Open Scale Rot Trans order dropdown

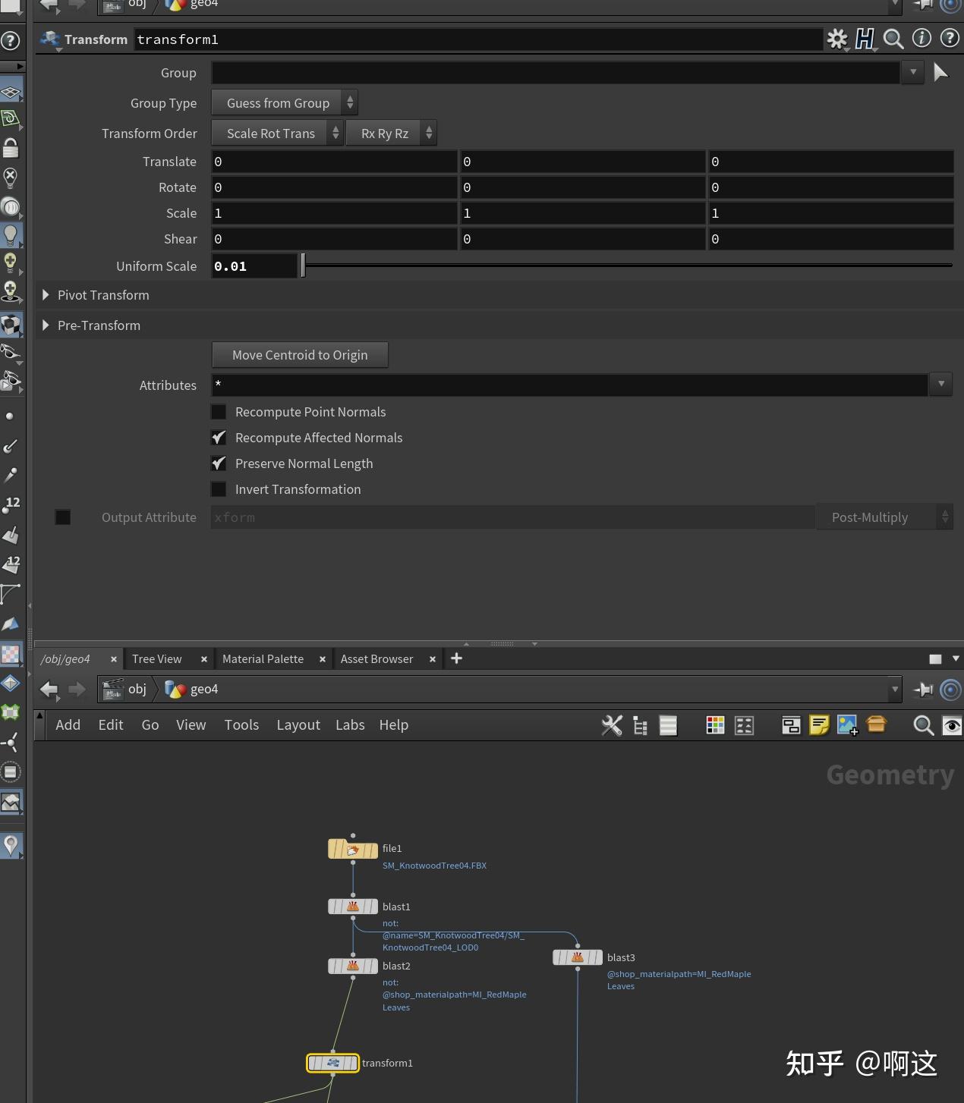[277, 134]
